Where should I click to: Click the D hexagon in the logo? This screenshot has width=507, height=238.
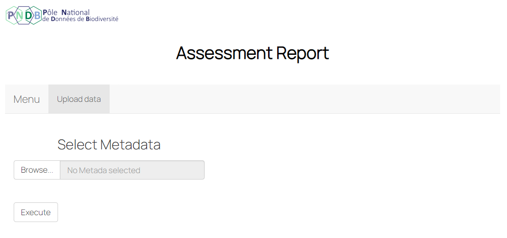(28, 15)
